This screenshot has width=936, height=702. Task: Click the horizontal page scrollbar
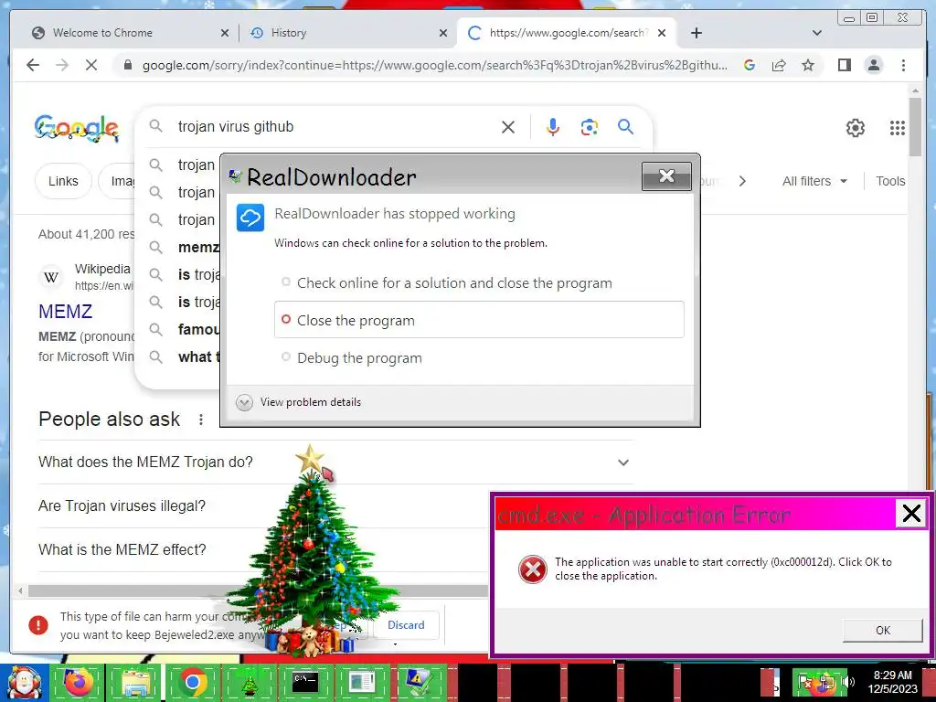(257, 591)
